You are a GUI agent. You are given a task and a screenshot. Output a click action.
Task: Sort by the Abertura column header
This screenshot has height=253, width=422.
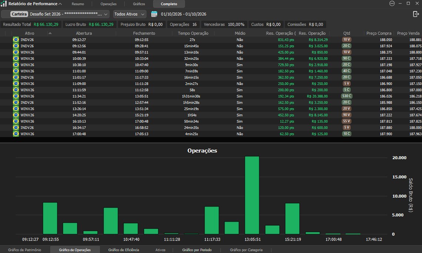coord(84,33)
